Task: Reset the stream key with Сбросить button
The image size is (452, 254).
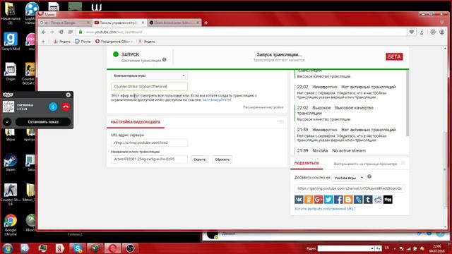Action: [222, 159]
